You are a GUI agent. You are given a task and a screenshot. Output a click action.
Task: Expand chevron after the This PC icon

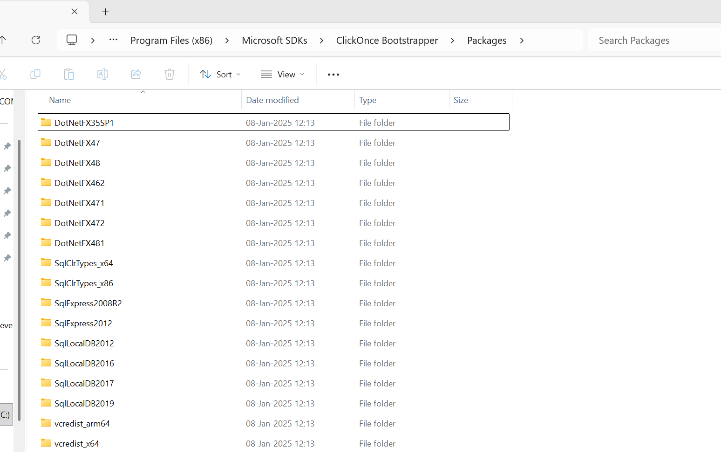(x=93, y=41)
